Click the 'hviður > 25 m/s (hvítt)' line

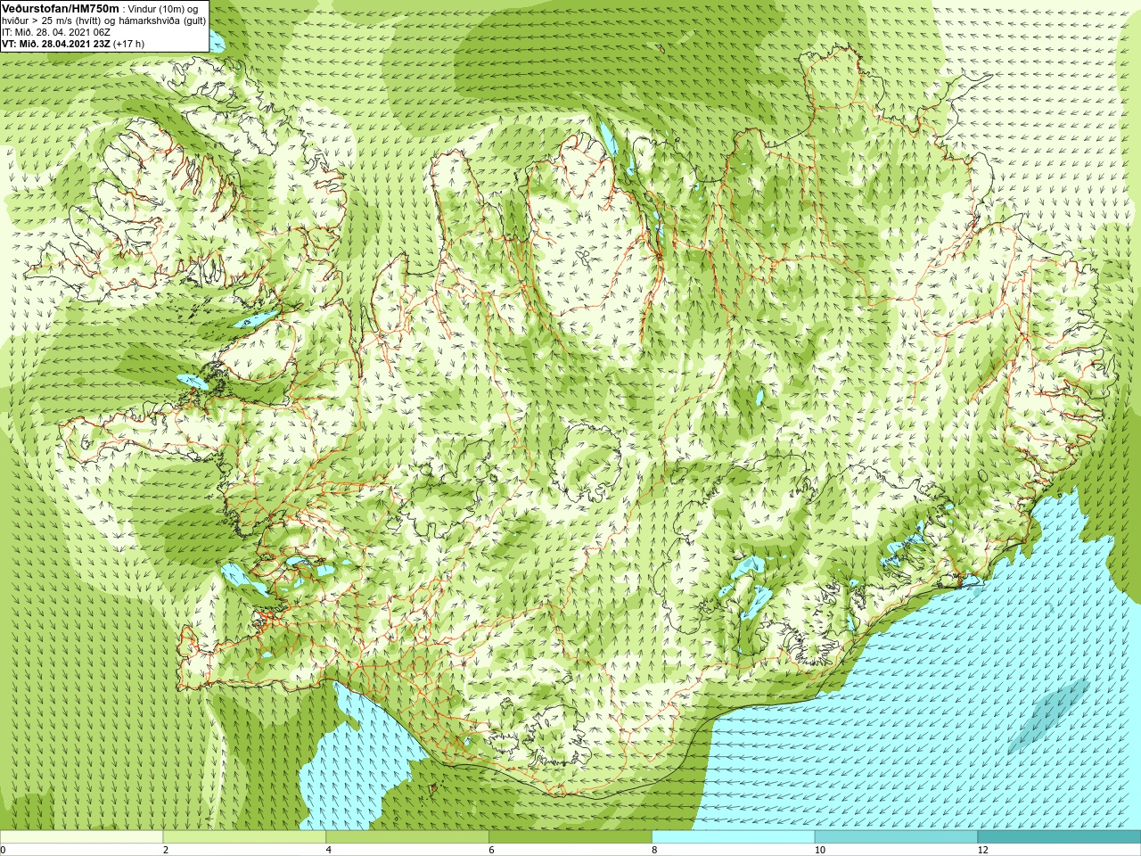click(x=103, y=21)
